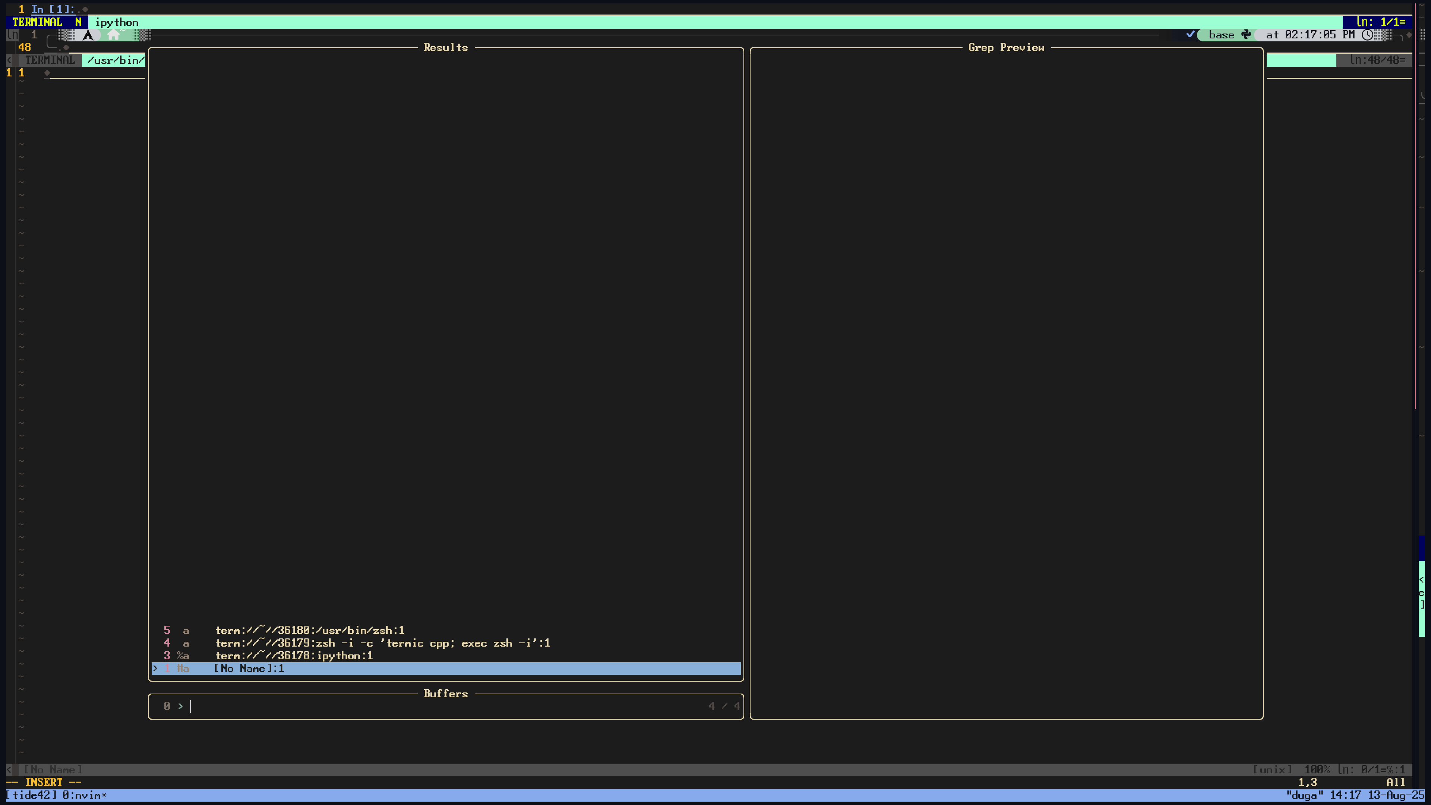Screen dimensions: 1431x805
Task: Click the blue checkmark status icon
Action: [1190, 34]
